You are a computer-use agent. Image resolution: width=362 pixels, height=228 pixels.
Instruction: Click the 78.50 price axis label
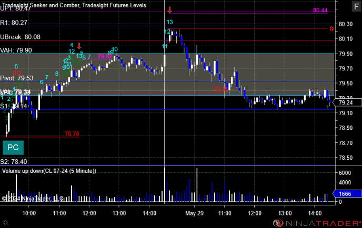(346, 158)
